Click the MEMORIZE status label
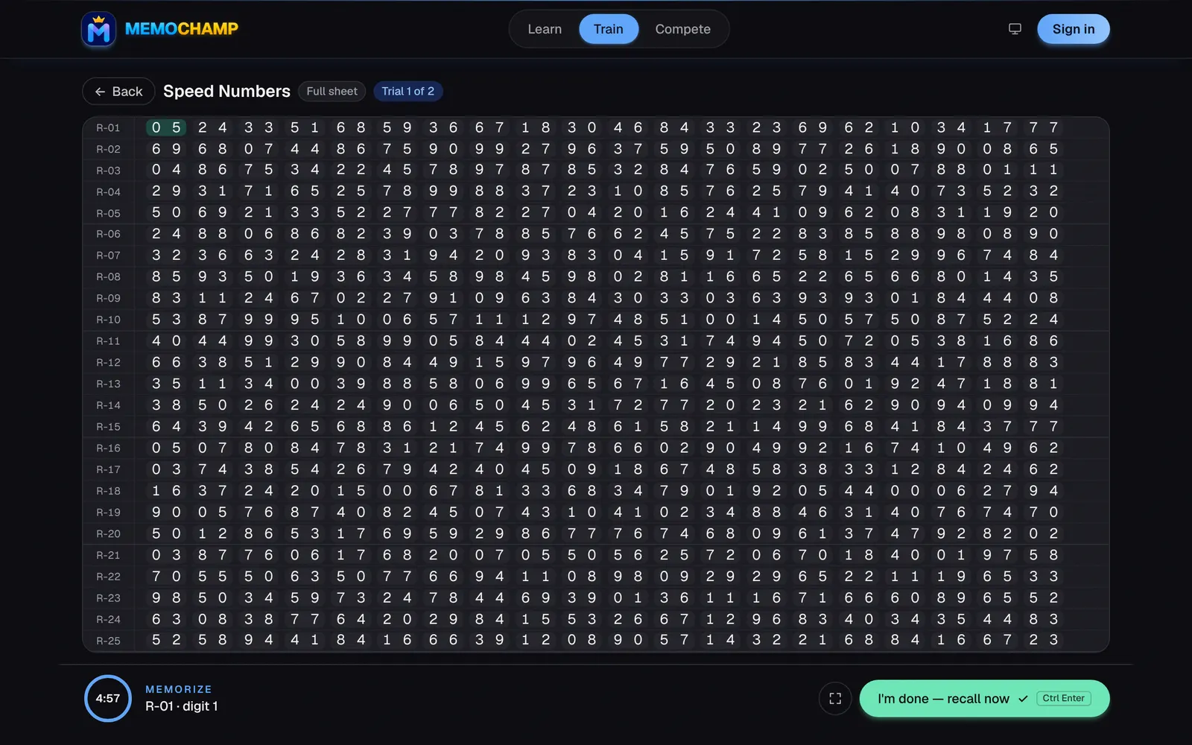Screen dimensions: 1192x745 coord(179,689)
